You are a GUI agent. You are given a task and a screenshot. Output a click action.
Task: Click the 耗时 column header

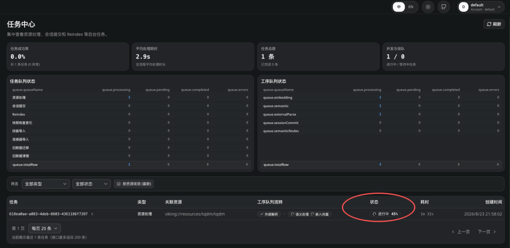coord(425,202)
